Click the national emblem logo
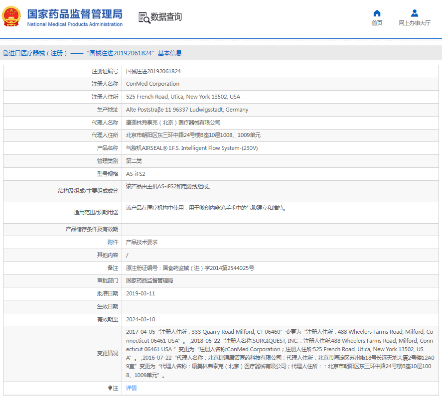Screen dimensions: 442x399 pos(11,16)
